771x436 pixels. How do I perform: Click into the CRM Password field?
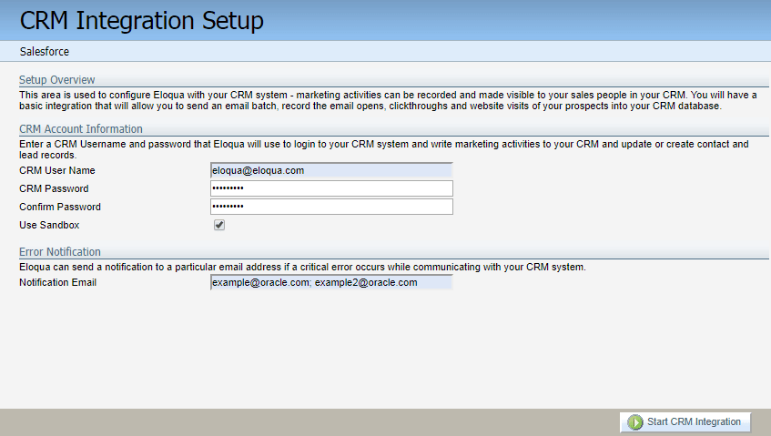point(331,188)
